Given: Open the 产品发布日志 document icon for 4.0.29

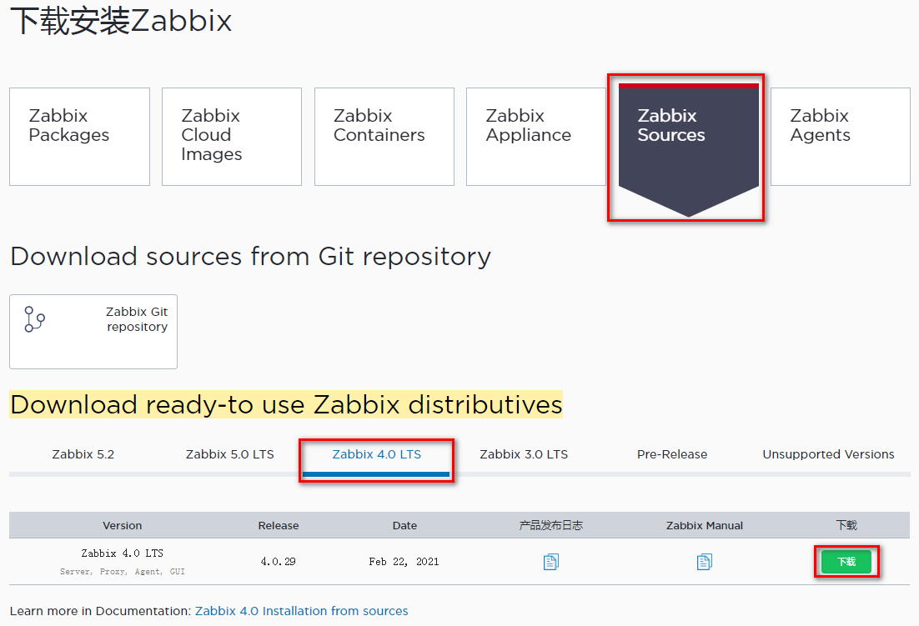Looking at the screenshot, I should point(550,562).
